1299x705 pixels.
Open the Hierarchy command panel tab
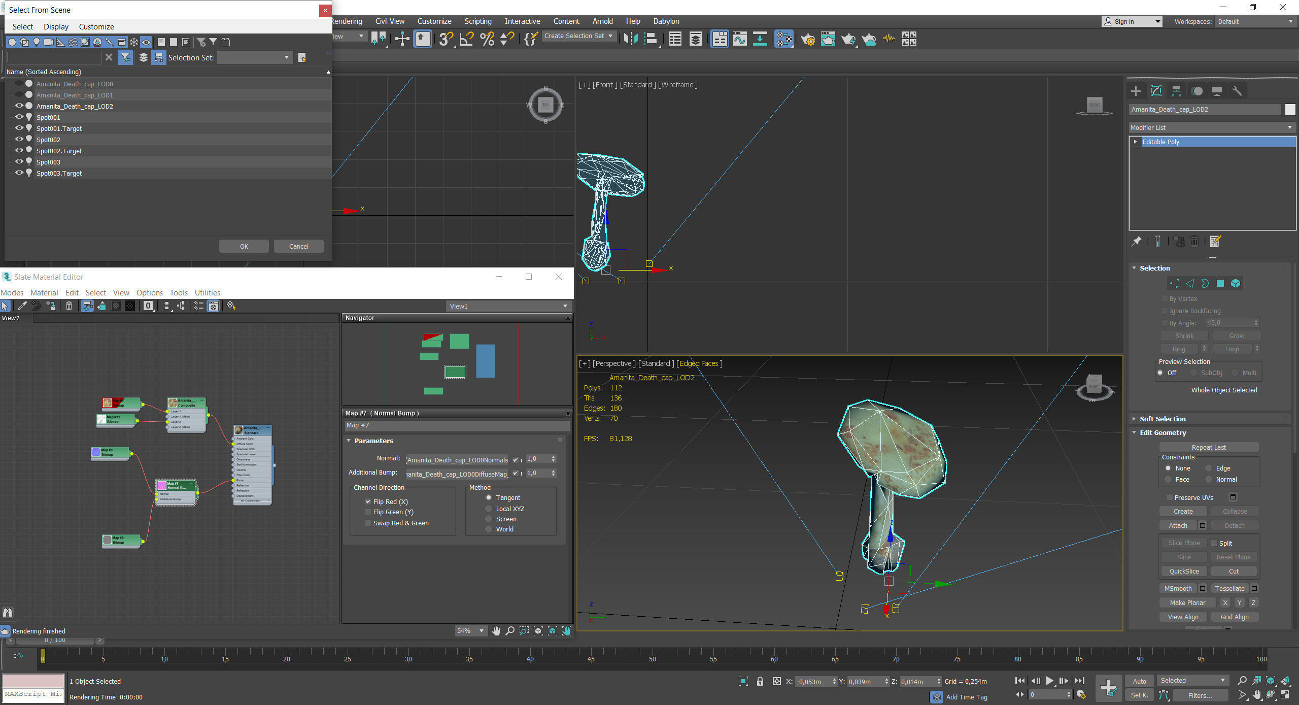(1176, 91)
